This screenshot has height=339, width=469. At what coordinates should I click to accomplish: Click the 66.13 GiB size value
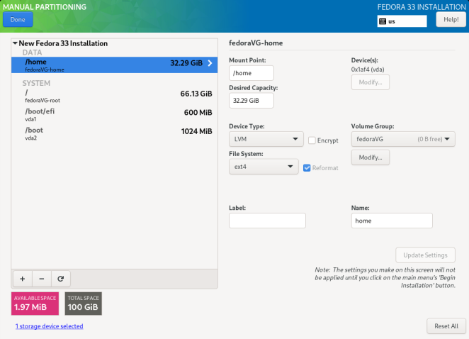click(196, 94)
